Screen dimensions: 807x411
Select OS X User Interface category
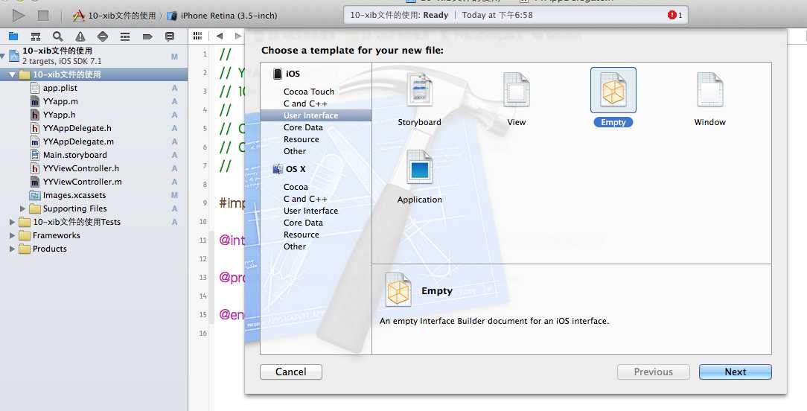point(311,211)
